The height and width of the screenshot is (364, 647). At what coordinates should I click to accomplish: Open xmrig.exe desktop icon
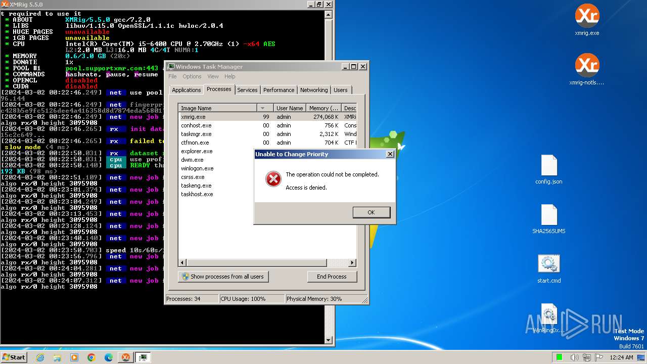(x=587, y=20)
